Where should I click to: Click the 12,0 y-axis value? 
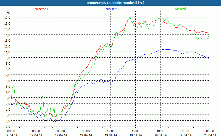(7, 46)
